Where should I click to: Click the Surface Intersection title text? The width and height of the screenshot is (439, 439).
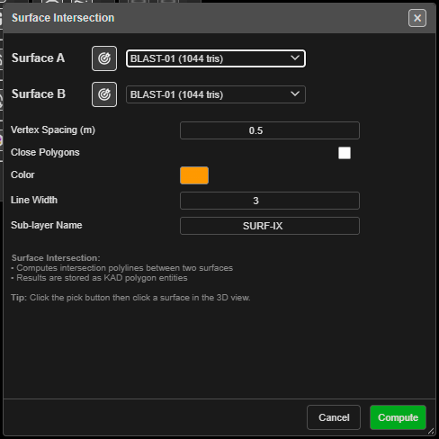coord(63,18)
